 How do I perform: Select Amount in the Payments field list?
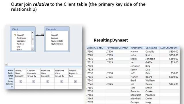55,38
